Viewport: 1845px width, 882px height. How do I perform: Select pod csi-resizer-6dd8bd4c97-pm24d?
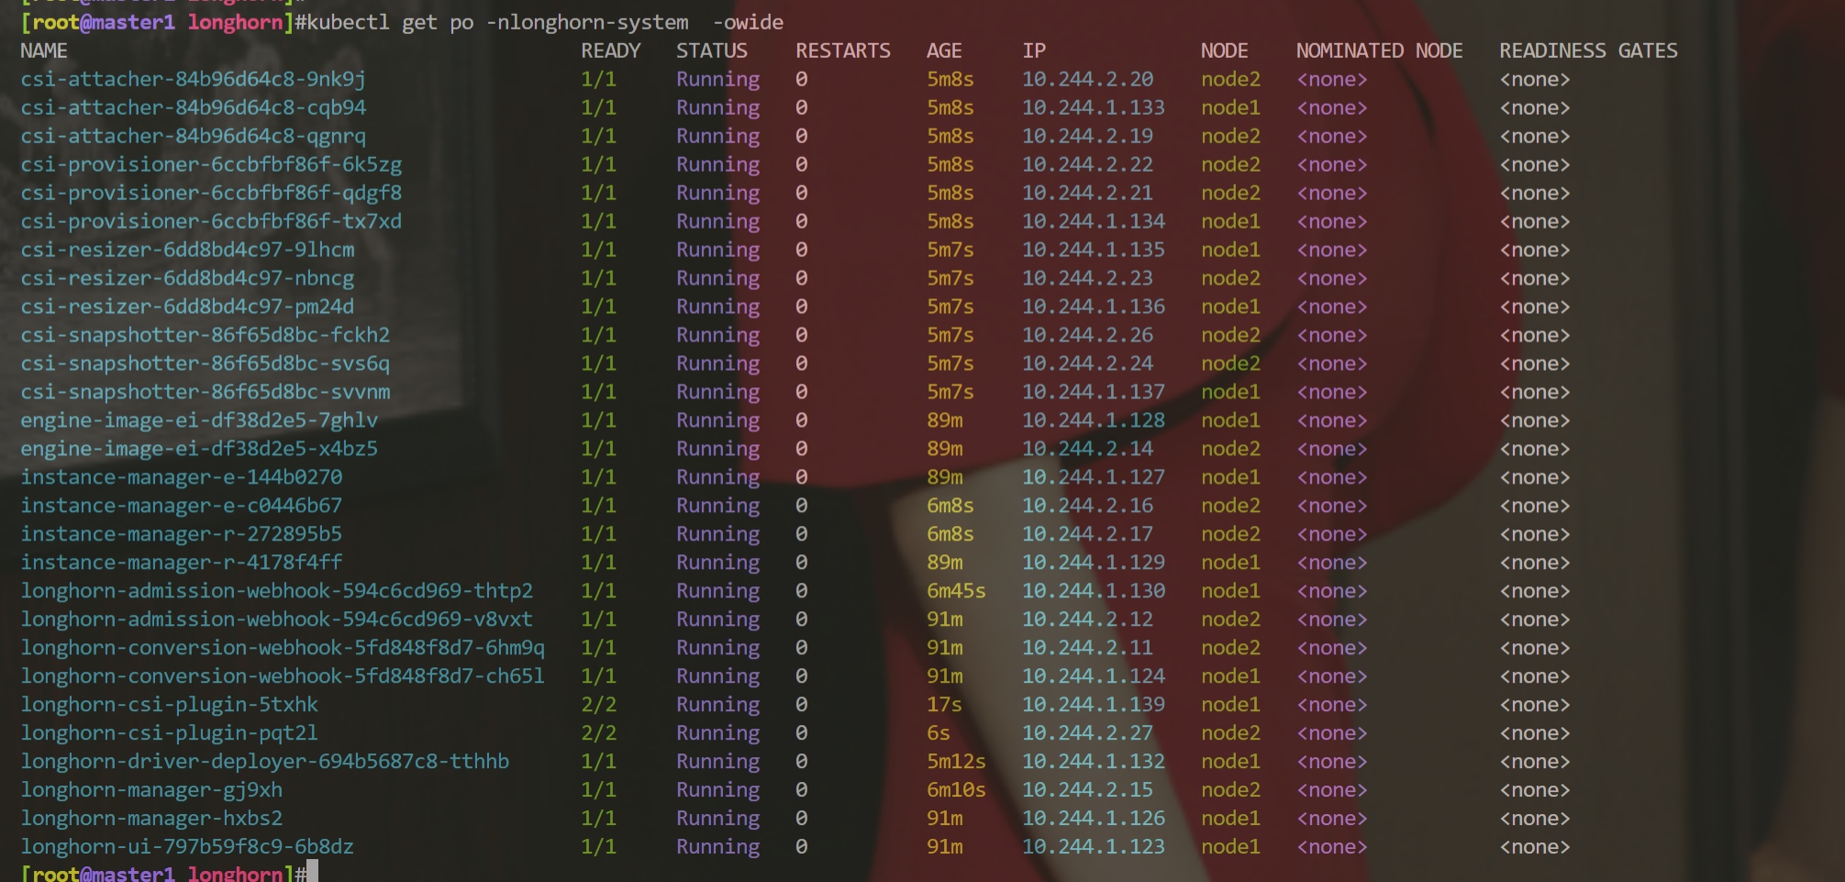(x=187, y=307)
